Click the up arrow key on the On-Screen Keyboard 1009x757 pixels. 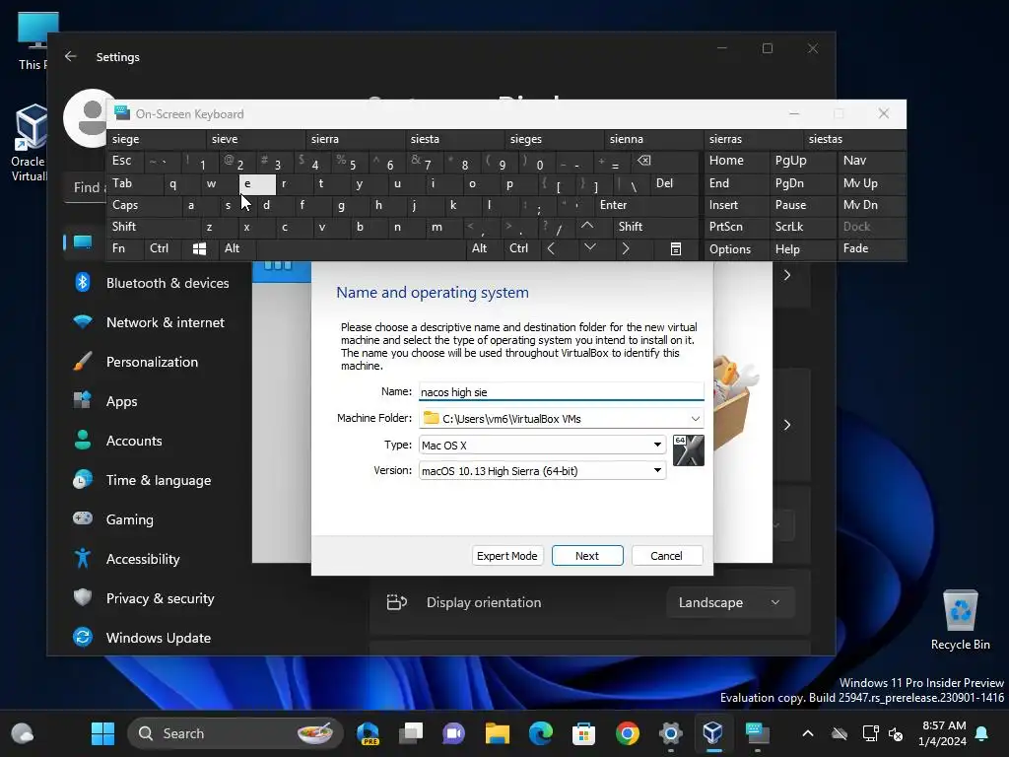point(587,227)
